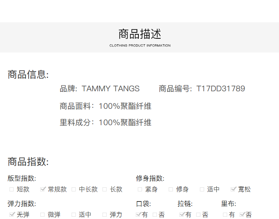Check 适中 under 弹力指数
Screen dimensions: 279x219
point(74,215)
